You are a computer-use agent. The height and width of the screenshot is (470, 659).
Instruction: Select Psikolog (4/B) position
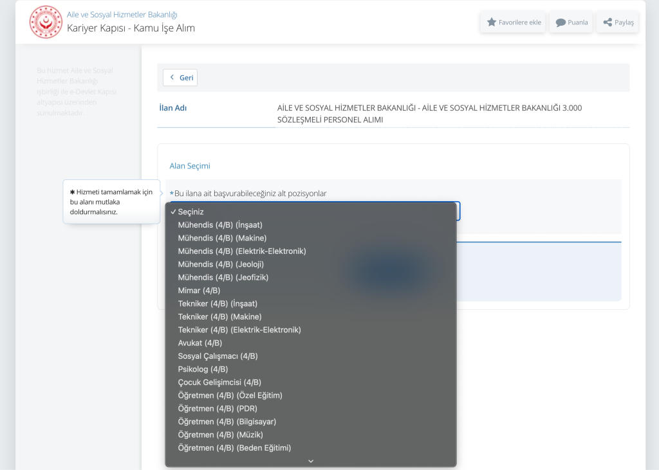[203, 369]
